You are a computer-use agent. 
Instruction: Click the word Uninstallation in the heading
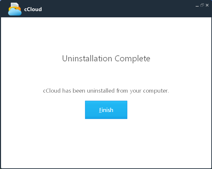(87, 58)
